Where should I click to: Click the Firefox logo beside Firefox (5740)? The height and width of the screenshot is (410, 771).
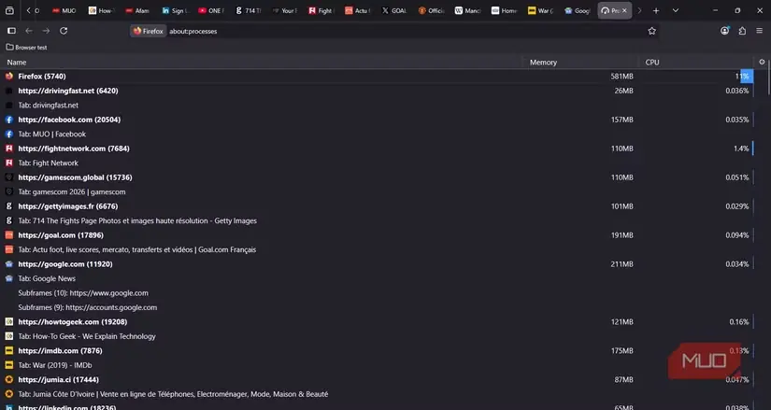click(8, 77)
